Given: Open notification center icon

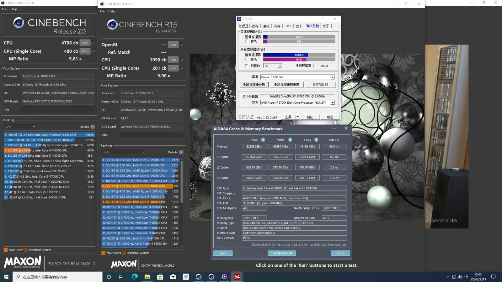Looking at the screenshot, I should (493, 277).
